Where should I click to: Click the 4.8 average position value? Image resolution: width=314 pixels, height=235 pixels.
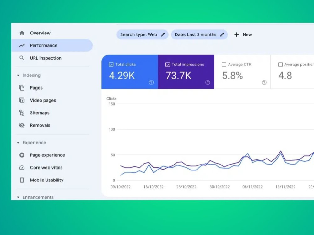click(285, 76)
